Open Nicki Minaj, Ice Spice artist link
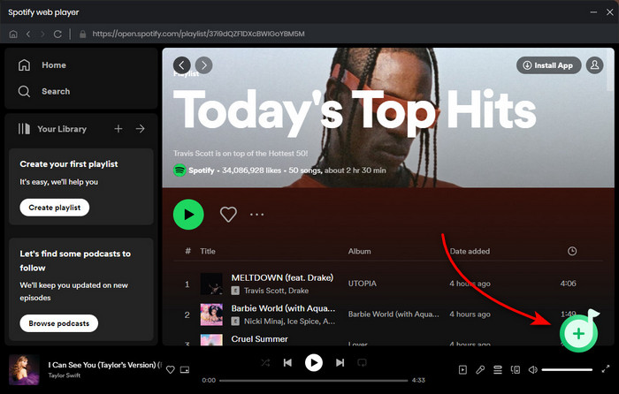 point(289,322)
